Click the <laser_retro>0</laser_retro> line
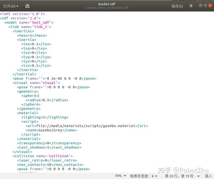Image resolution: width=214 pixels, height=179 pixels. [47, 160]
